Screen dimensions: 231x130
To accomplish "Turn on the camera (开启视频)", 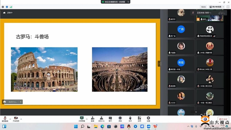I will 16,119.
